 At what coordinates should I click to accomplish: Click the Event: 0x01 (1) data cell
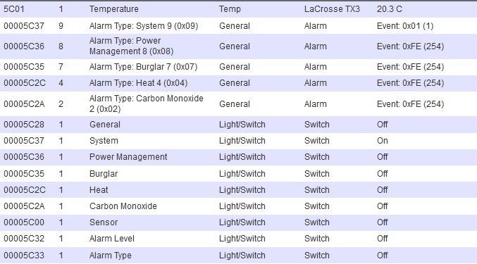(405, 26)
